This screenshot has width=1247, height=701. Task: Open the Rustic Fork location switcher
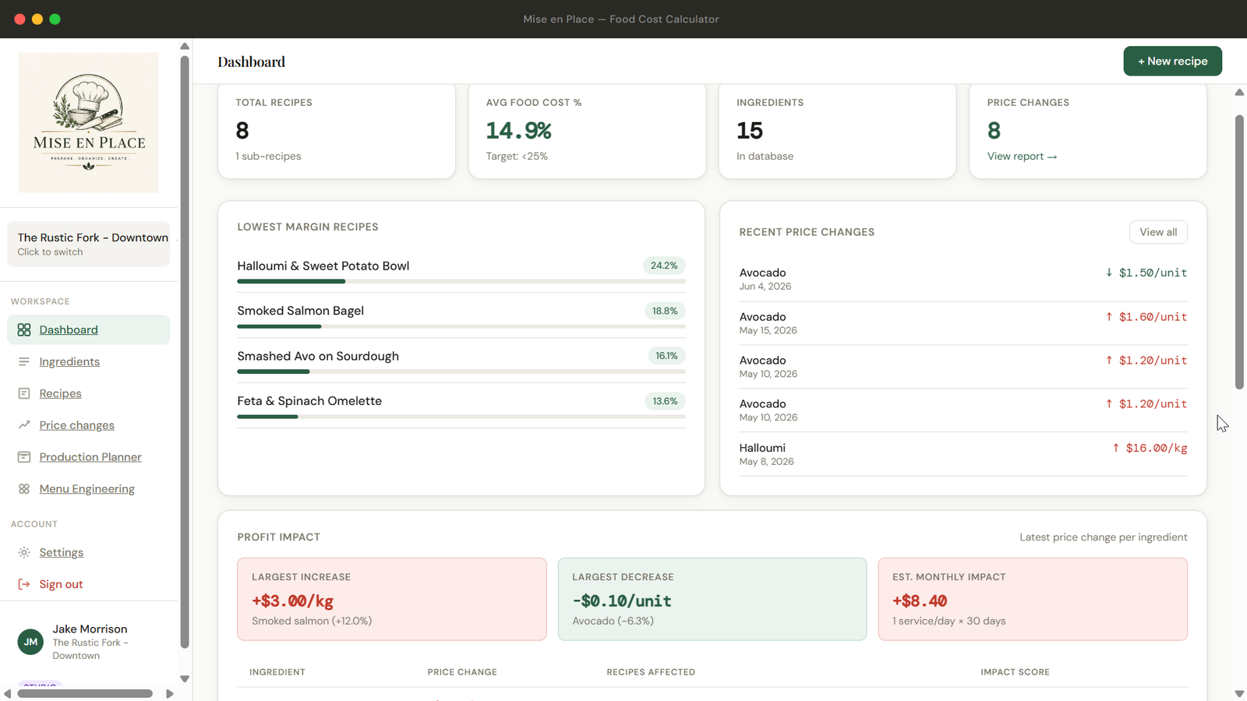point(89,244)
